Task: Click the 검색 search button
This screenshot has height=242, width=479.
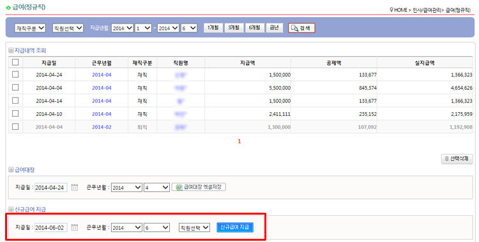Action: tap(301, 28)
